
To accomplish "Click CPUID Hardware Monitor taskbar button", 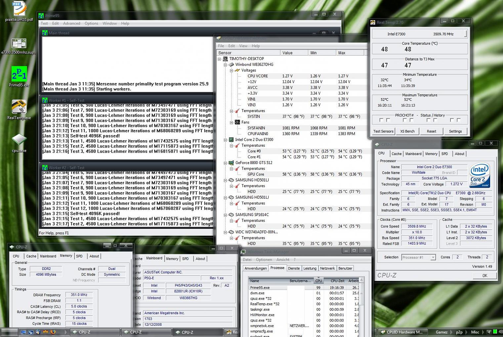I will 403,332.
